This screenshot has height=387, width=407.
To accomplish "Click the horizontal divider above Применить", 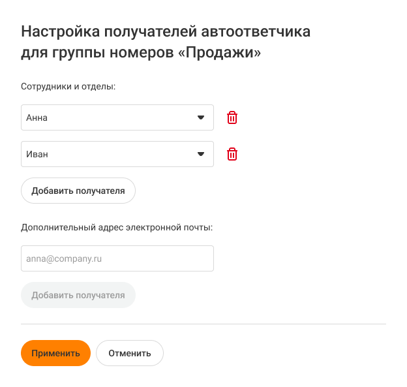I will pyautogui.click(x=203, y=324).
